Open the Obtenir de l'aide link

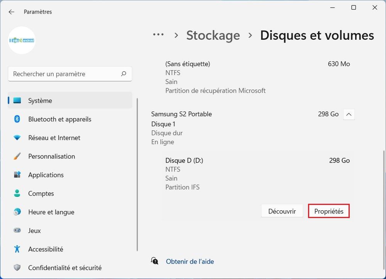(190, 262)
